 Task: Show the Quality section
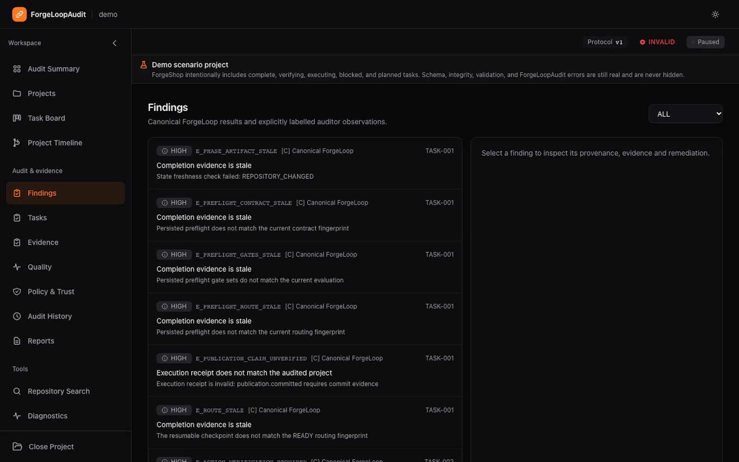[66, 267]
